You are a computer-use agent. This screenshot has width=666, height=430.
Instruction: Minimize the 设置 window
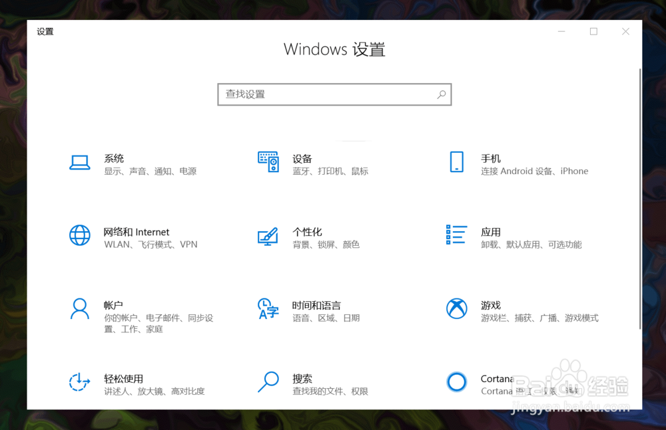(x=561, y=31)
